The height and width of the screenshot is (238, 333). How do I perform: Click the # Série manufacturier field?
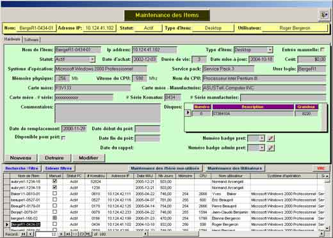(x=283, y=98)
